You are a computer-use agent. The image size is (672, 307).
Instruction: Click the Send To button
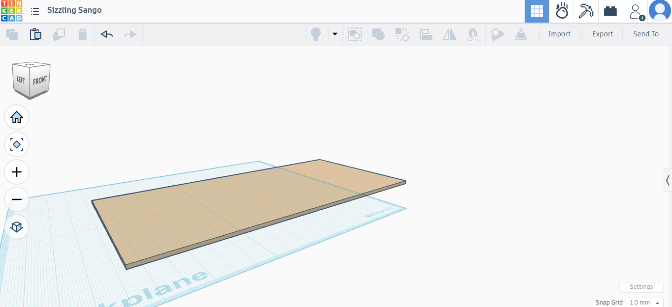click(646, 34)
